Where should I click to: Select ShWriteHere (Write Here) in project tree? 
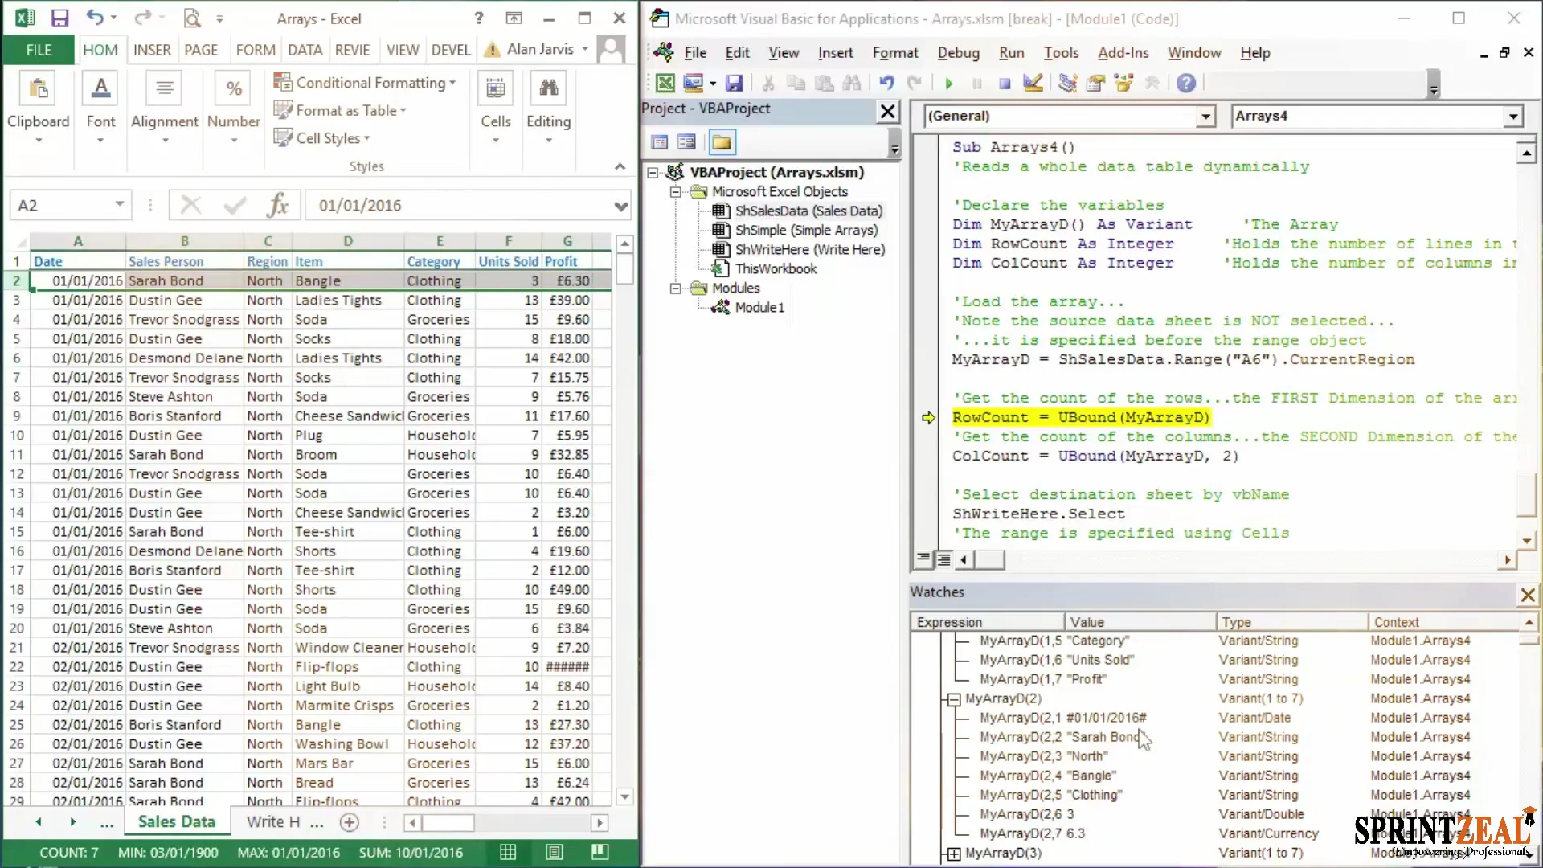(x=810, y=250)
